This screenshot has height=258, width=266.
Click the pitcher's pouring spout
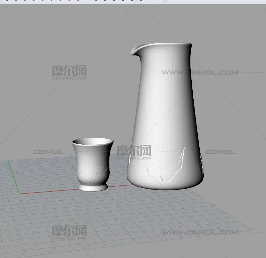pyautogui.click(x=135, y=50)
